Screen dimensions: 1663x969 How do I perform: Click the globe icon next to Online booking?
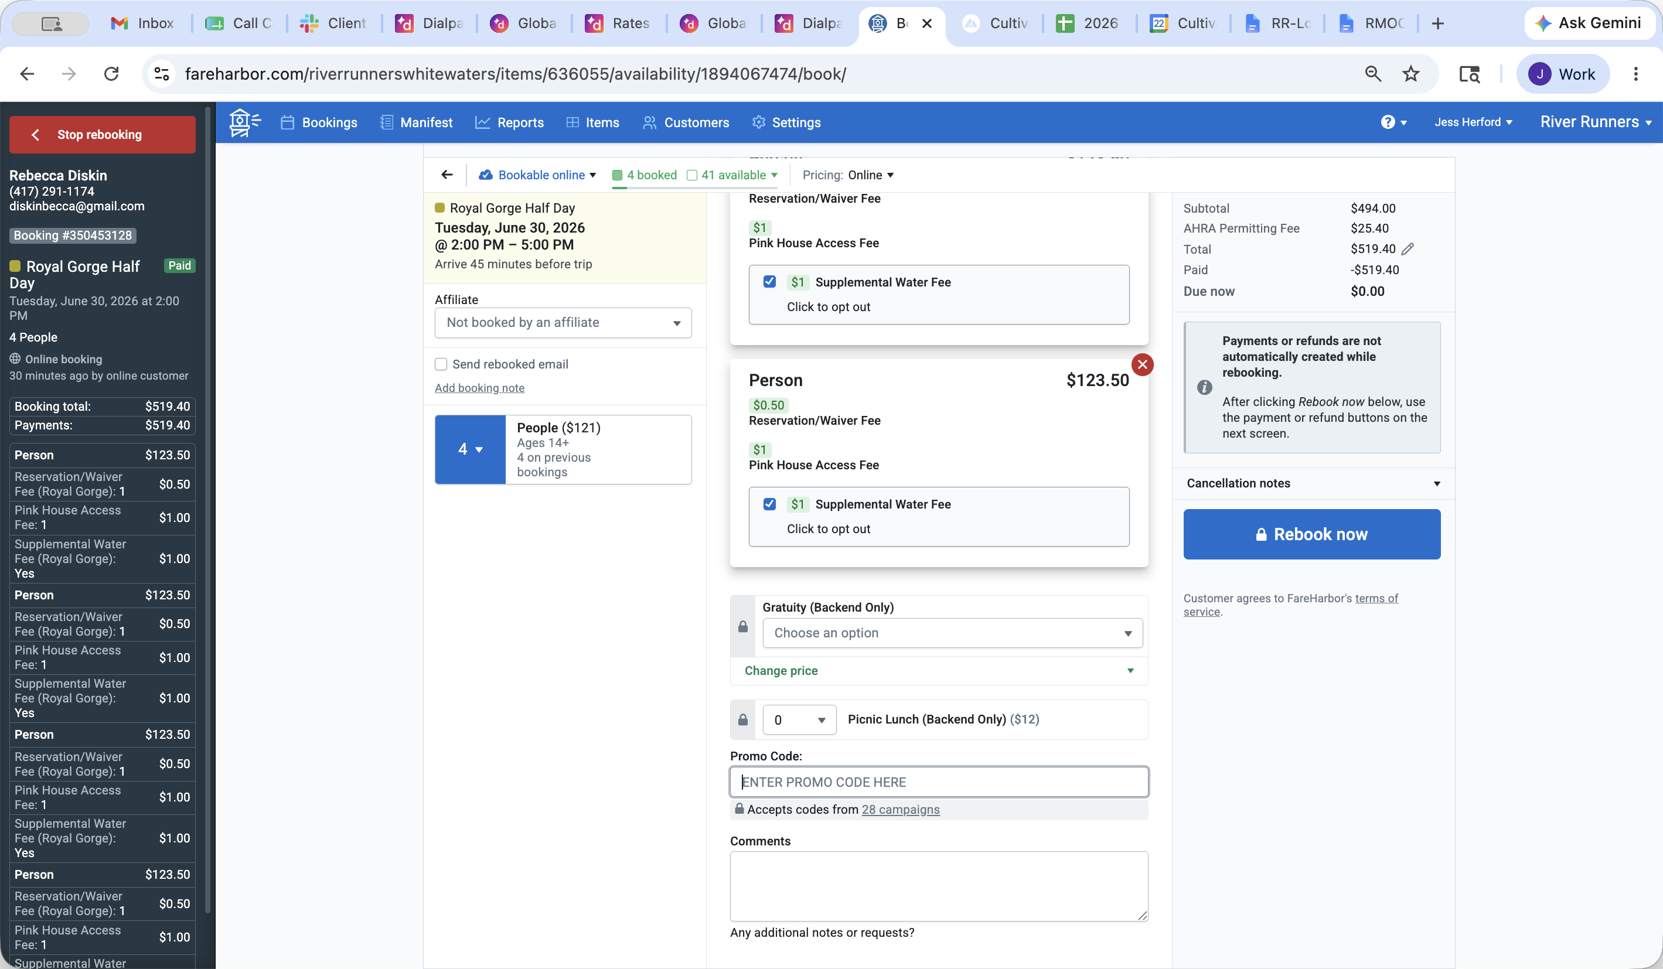click(x=15, y=359)
